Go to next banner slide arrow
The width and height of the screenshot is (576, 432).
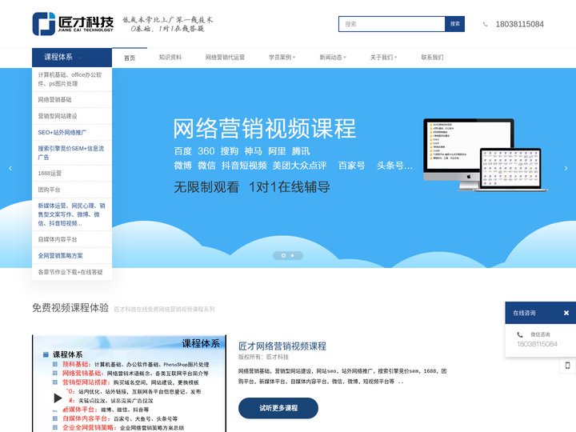pos(566,168)
